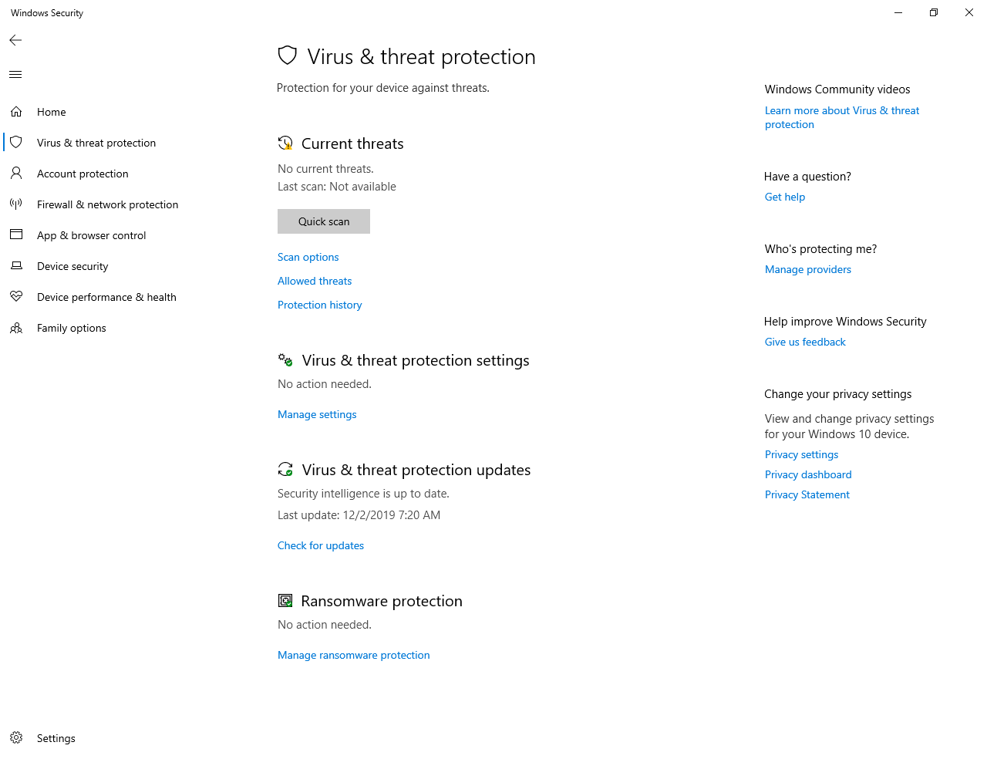
Task: Start a Quick scan
Action: (x=324, y=221)
